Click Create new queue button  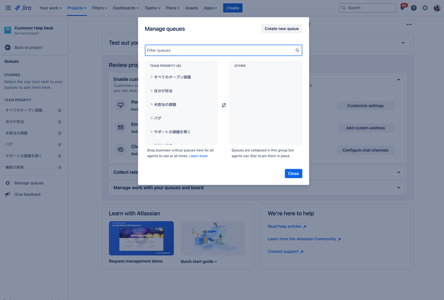click(282, 28)
